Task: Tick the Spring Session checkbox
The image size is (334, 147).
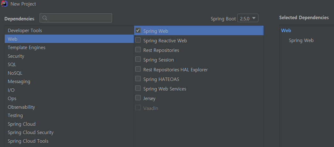Action: pos(138,59)
